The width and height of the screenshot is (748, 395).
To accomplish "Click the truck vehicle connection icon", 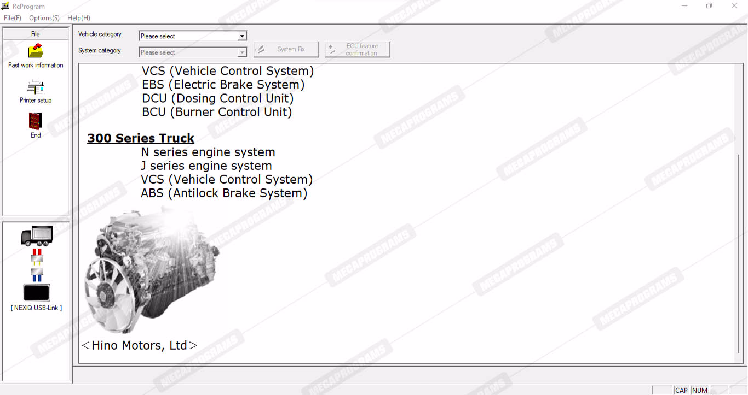I will tap(37, 235).
